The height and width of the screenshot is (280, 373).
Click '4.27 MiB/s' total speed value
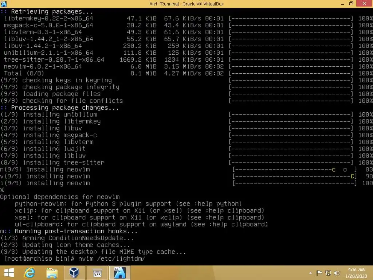click(182, 73)
